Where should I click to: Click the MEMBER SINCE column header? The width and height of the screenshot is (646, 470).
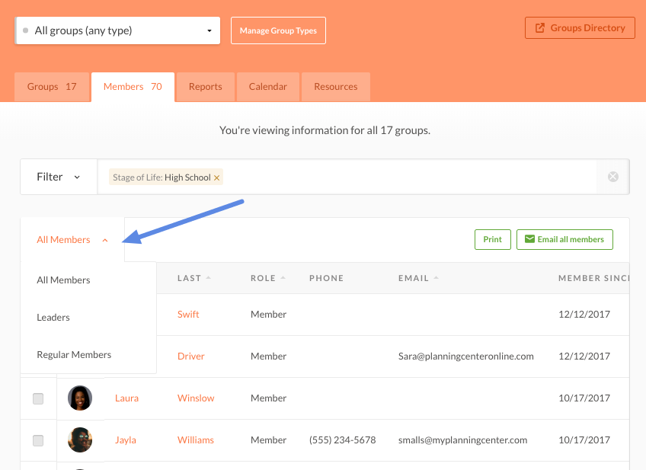point(593,278)
